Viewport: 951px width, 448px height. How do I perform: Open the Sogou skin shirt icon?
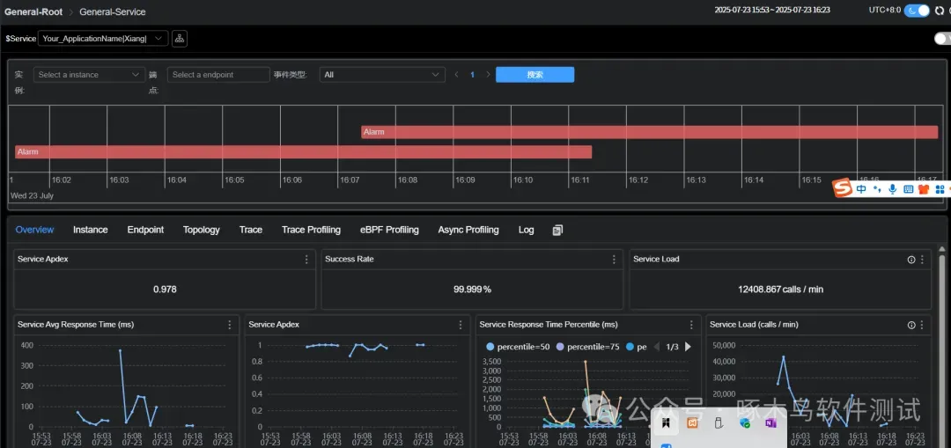924,189
